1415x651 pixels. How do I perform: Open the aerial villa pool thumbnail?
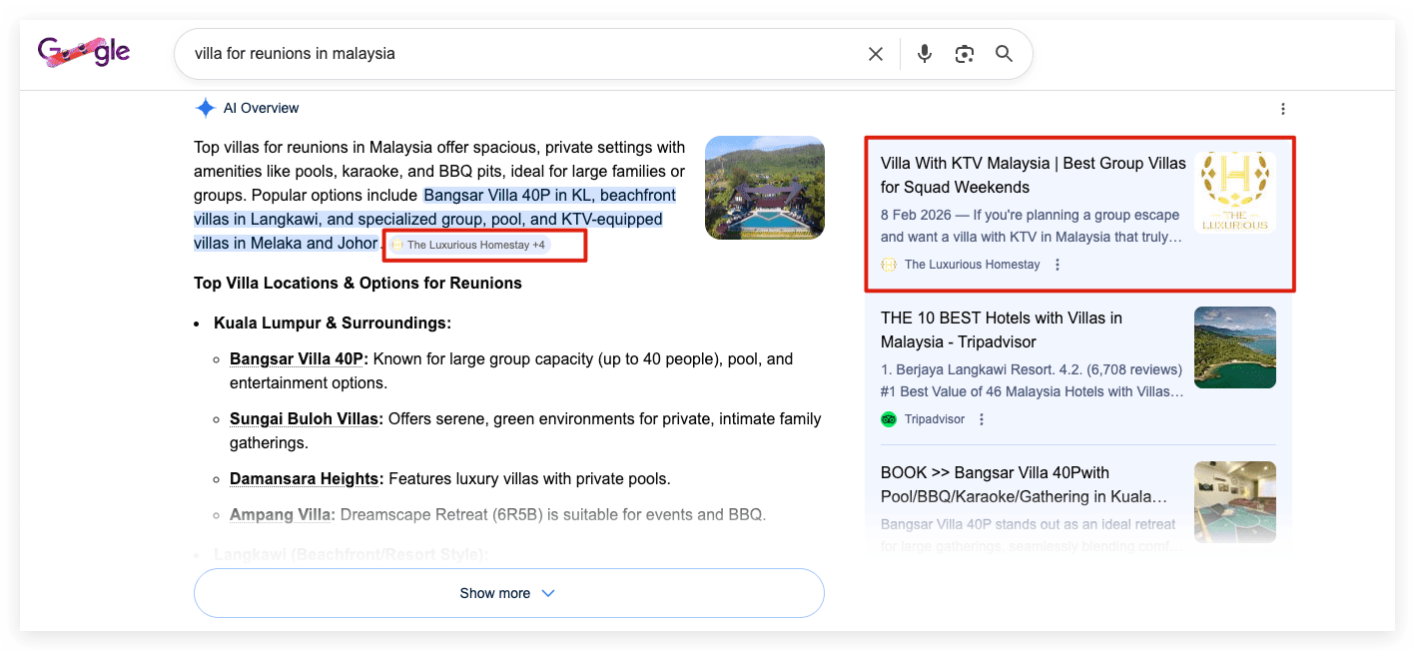(x=765, y=188)
